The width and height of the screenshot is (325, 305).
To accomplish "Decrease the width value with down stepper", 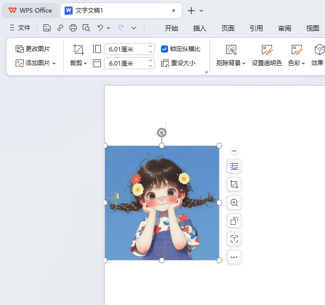I will (x=150, y=66).
